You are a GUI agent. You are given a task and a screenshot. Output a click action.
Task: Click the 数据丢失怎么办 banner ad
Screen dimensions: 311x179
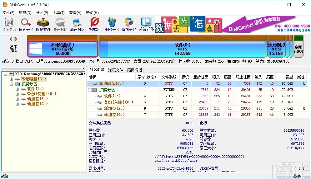(x=188, y=25)
